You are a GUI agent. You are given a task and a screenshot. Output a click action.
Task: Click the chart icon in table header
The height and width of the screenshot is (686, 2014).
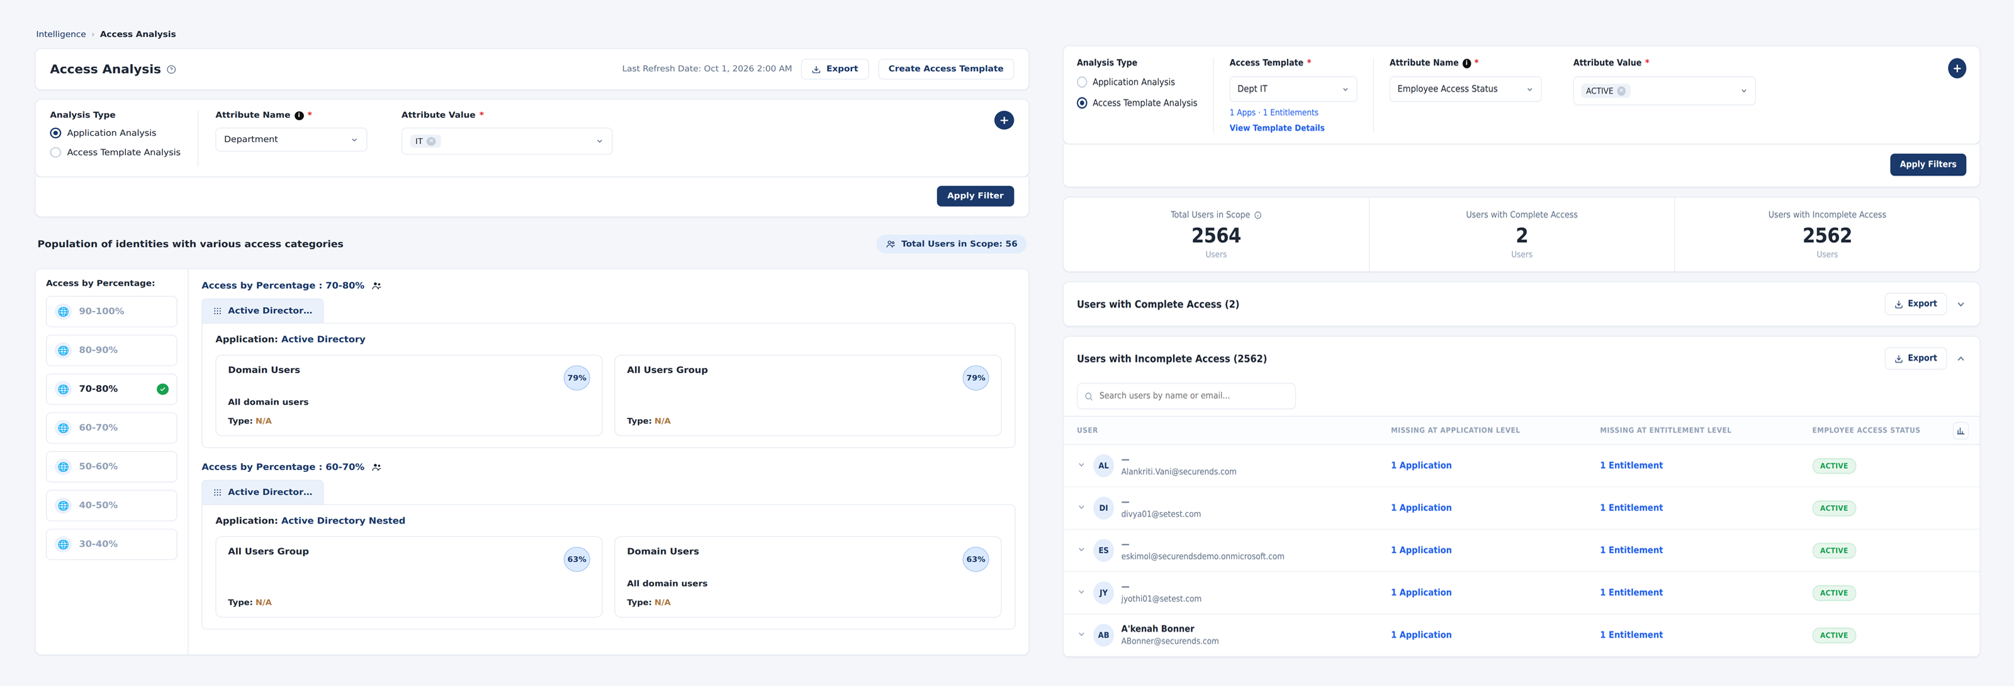point(1960,431)
